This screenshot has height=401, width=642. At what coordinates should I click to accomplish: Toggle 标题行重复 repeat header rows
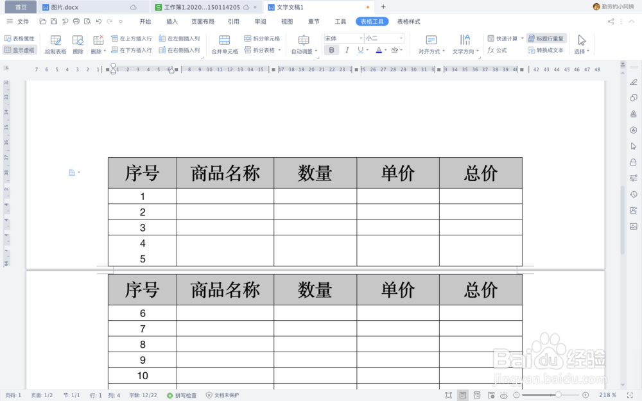[546, 38]
